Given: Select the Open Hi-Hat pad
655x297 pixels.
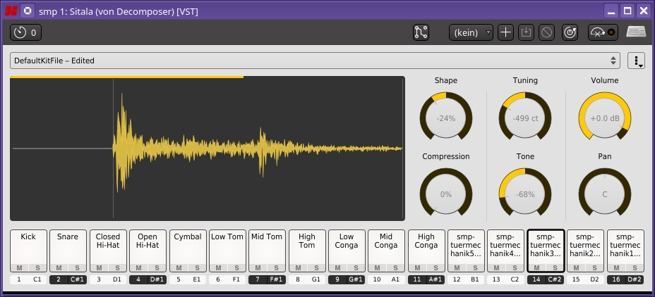Looking at the screenshot, I should pyautogui.click(x=148, y=246).
